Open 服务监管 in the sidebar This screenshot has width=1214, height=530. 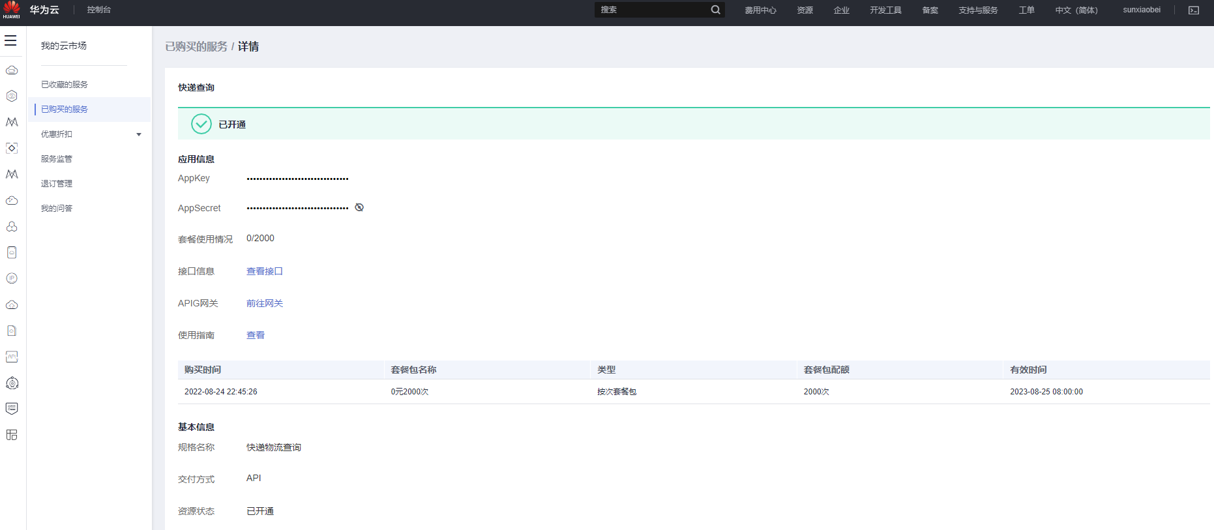(57, 159)
